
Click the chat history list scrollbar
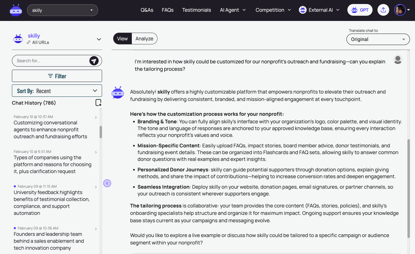(x=101, y=132)
